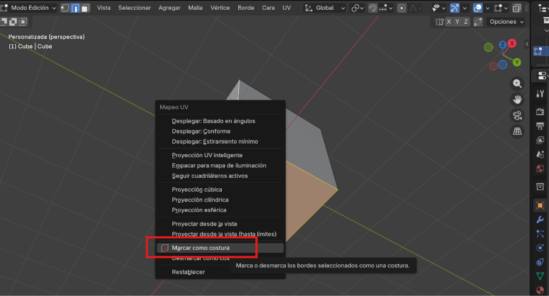Toggle X mirror axis
549x296 pixels.
(449, 22)
